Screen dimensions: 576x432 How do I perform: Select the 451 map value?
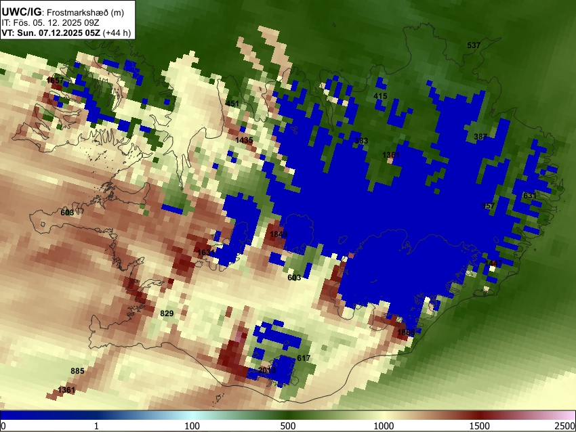(x=232, y=104)
